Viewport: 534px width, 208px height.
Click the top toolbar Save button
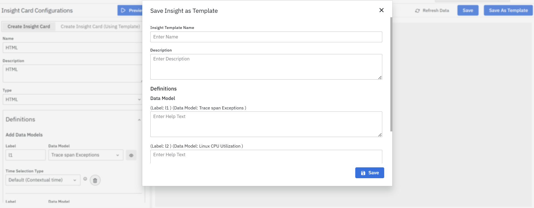(468, 10)
